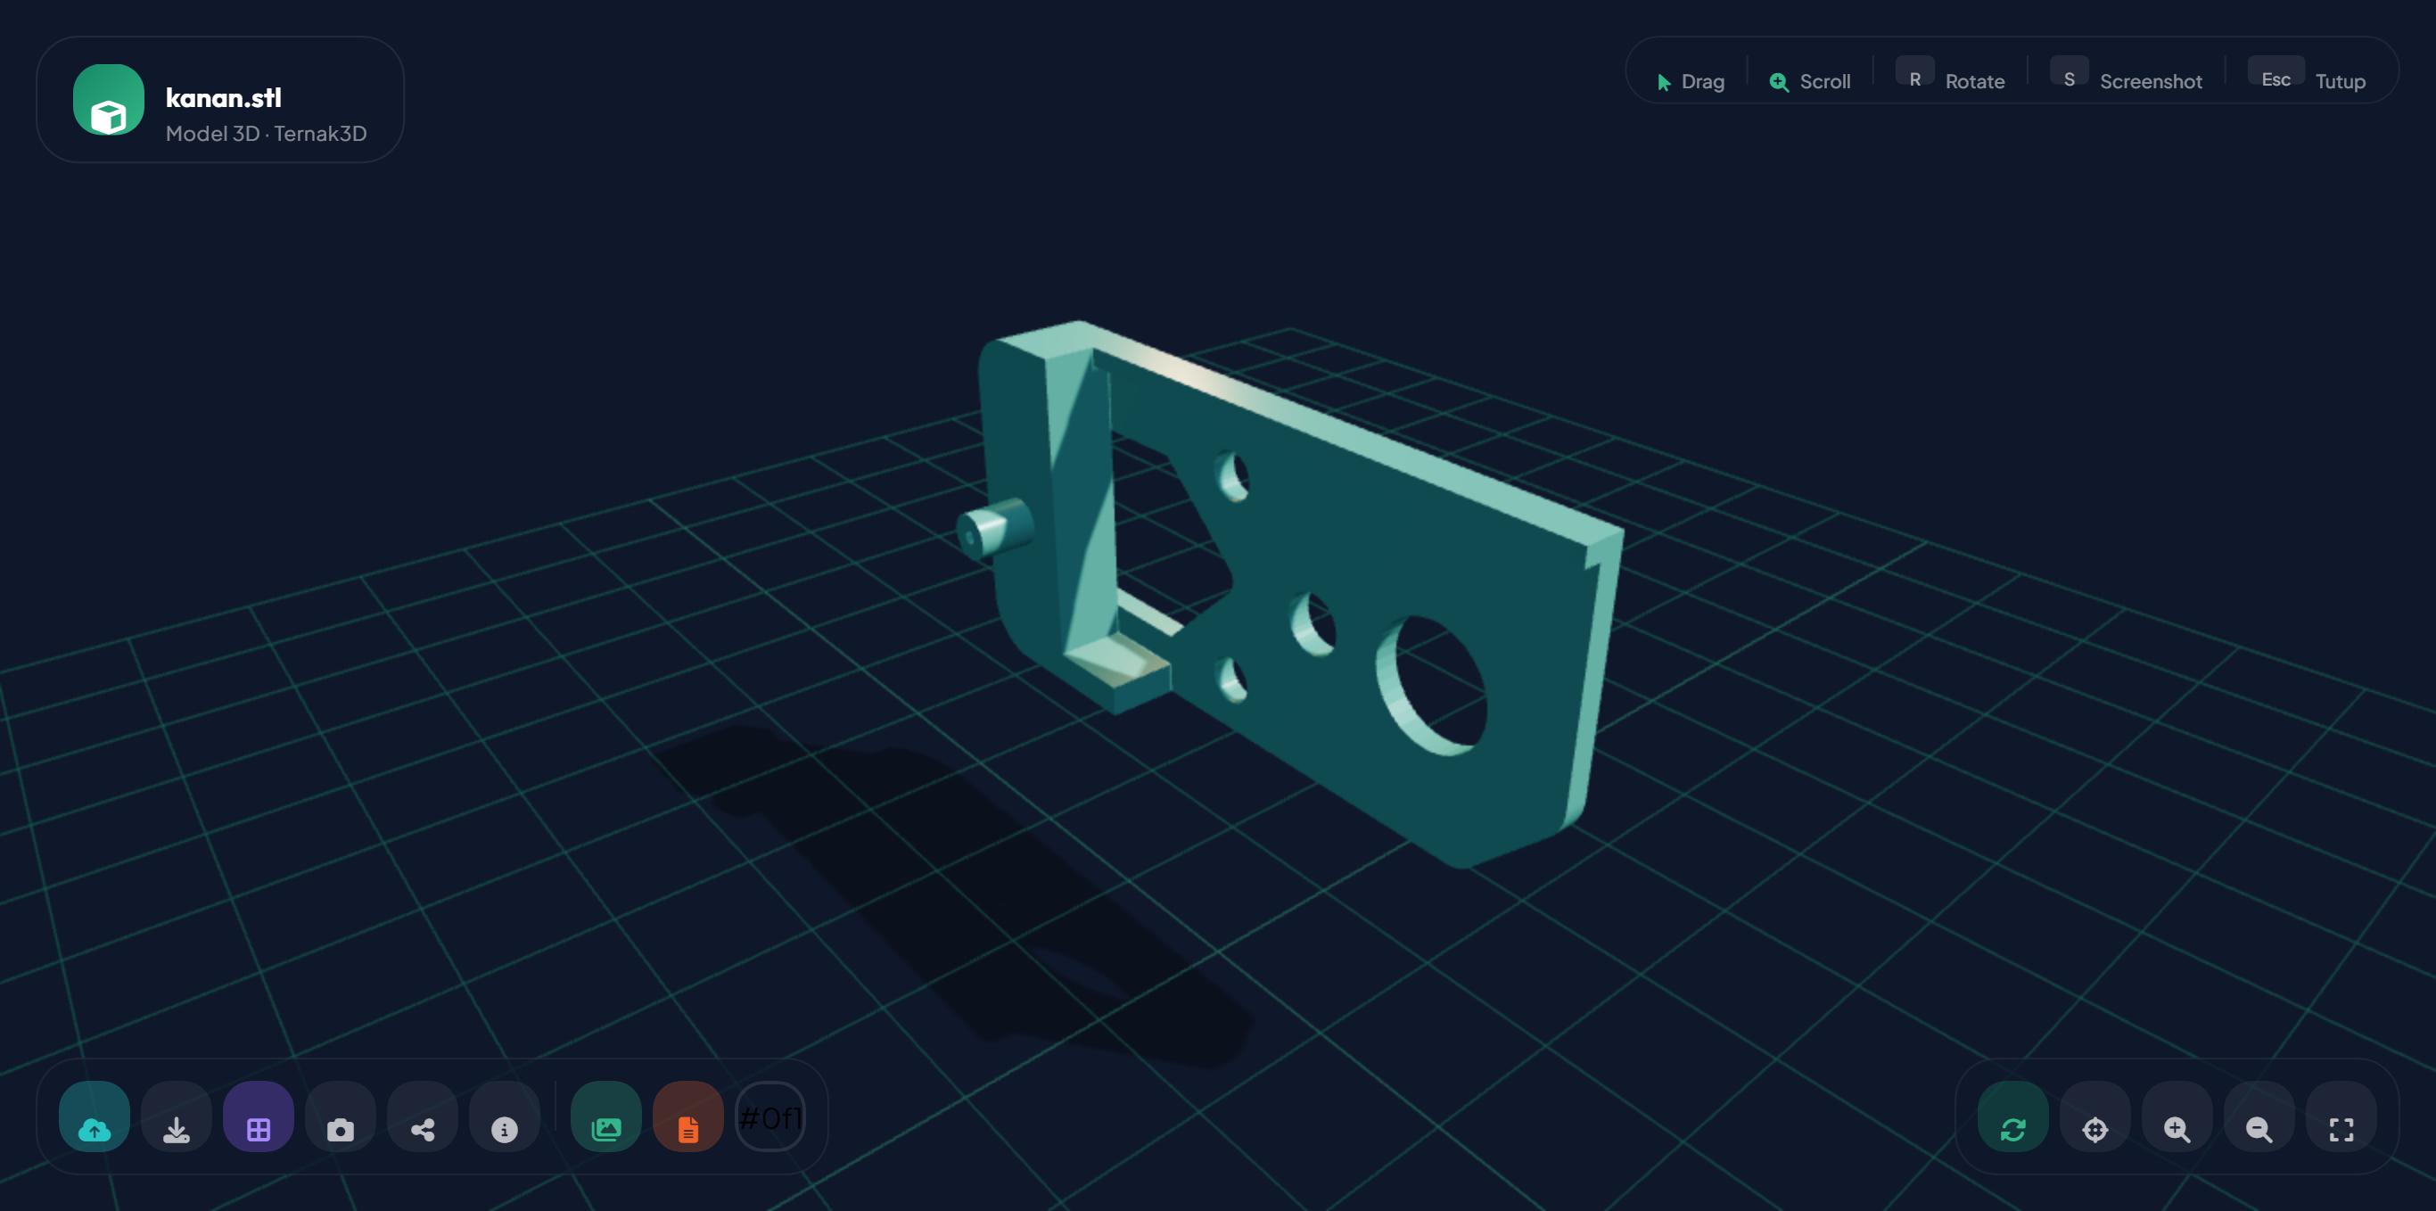Click the Rotate hint label
The width and height of the screenshot is (2436, 1211).
point(1976,81)
